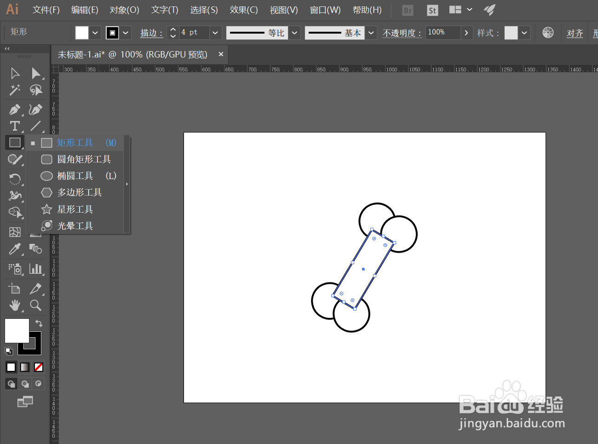Select the Column Graph tool
Viewport: 598px width, 444px height.
(36, 268)
